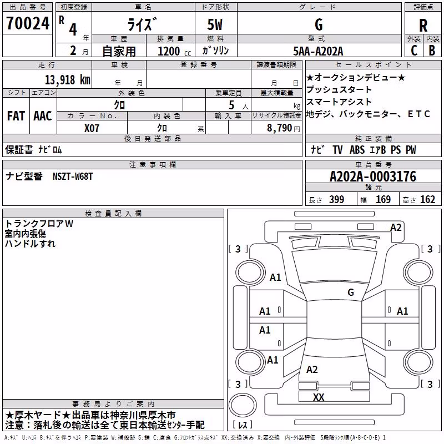444x444 pixels.
Task: Select shift type FAT
Action: 16,116
